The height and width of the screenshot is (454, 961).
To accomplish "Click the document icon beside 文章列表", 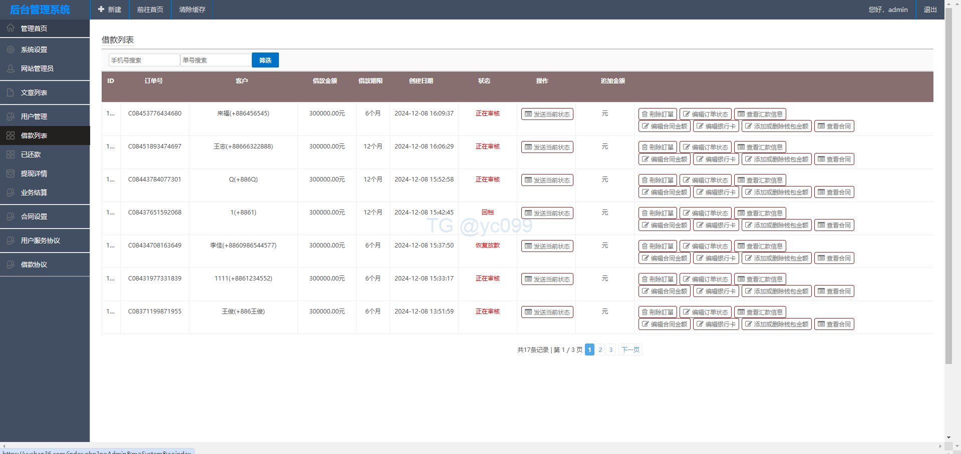I will [x=11, y=92].
